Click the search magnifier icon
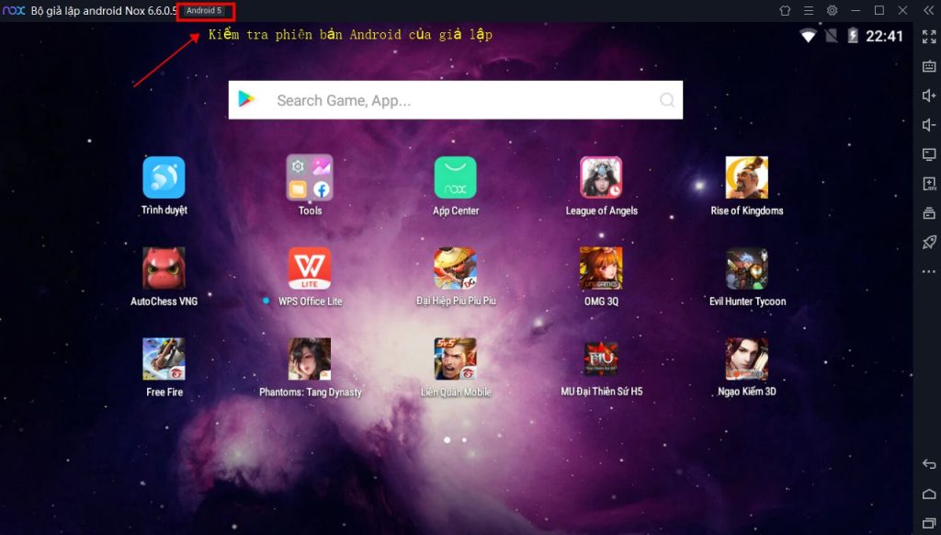This screenshot has width=941, height=535. point(667,99)
